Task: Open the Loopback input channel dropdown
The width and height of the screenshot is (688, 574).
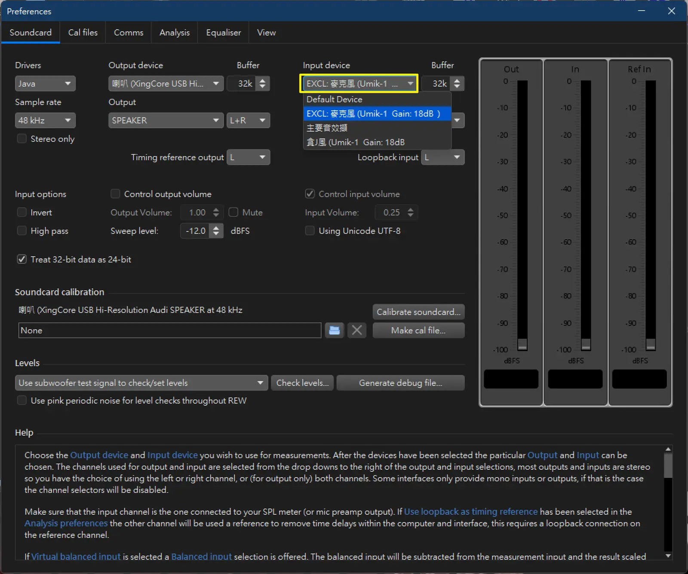Action: coord(442,158)
